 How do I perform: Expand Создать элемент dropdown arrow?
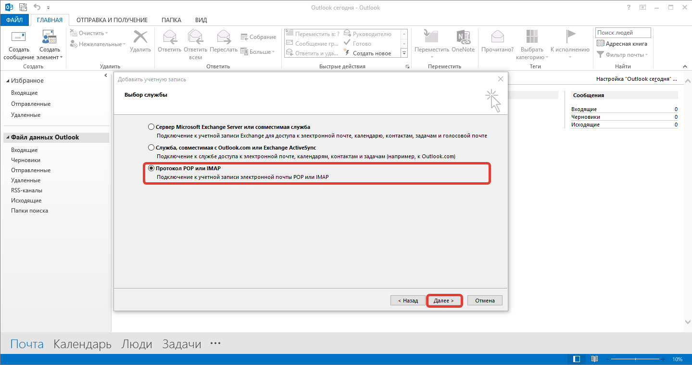[x=62, y=57]
